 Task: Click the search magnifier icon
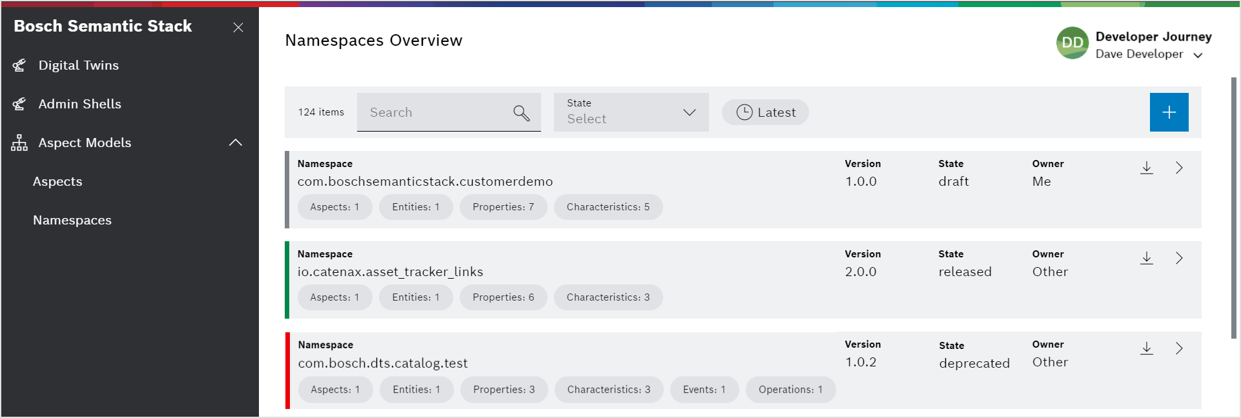click(521, 113)
